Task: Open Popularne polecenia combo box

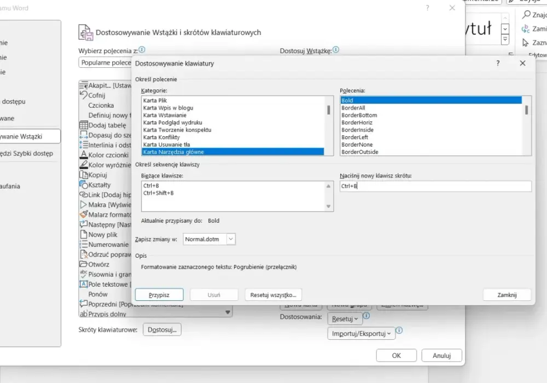Action: (106, 63)
